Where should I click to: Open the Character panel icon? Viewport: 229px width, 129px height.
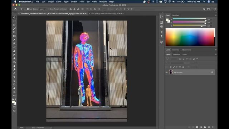[161, 32]
